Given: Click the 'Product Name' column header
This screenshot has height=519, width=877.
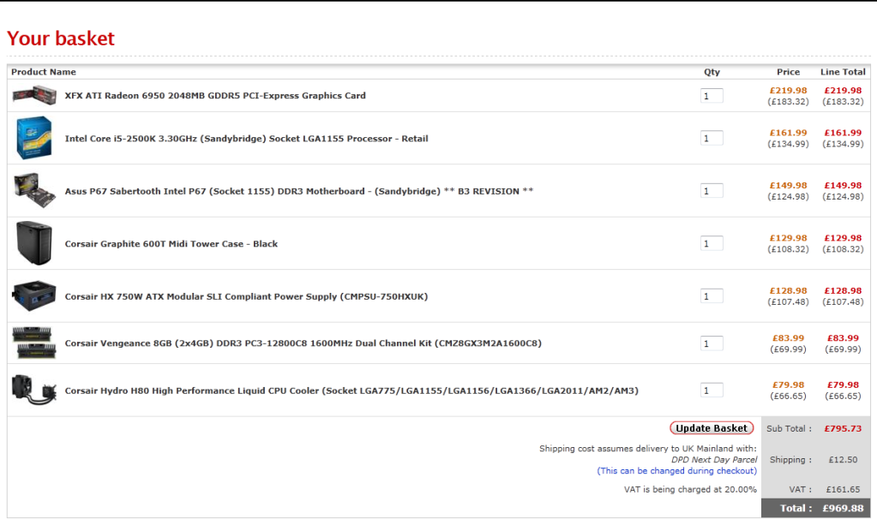Looking at the screenshot, I should coord(44,72).
